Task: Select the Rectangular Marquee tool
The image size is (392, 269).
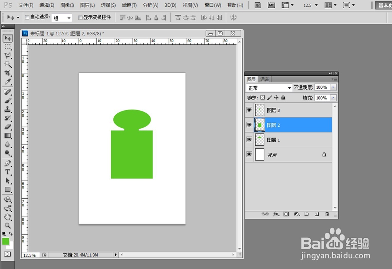Action: coord(8,47)
